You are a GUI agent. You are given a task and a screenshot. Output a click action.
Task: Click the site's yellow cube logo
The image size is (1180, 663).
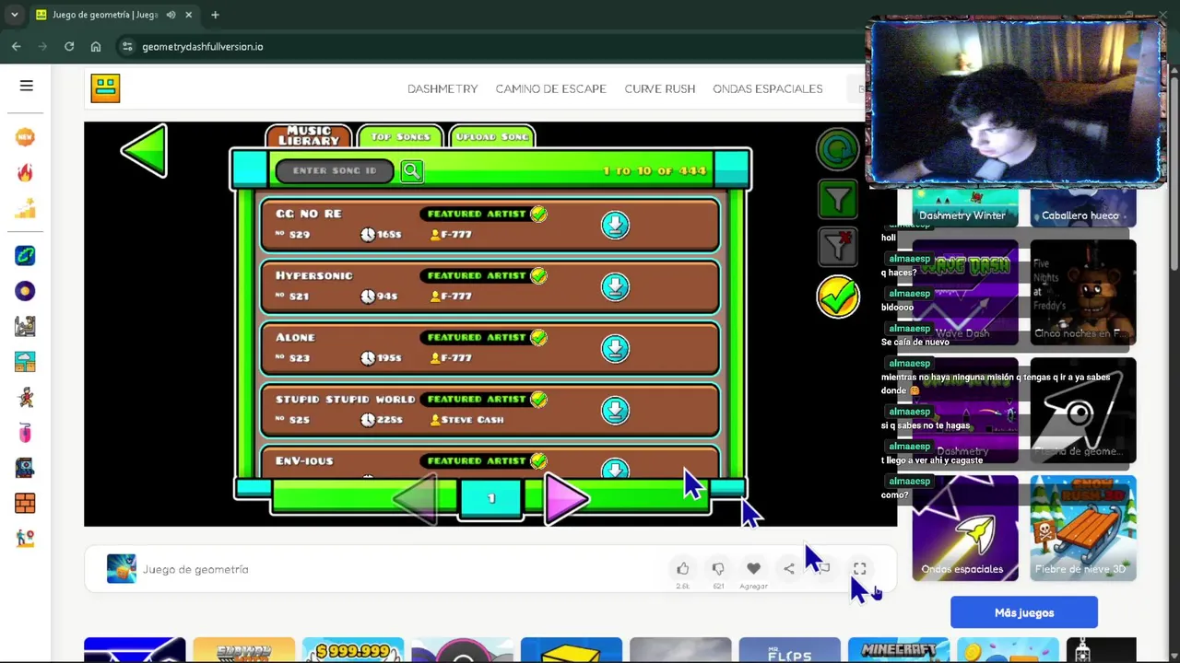point(105,88)
